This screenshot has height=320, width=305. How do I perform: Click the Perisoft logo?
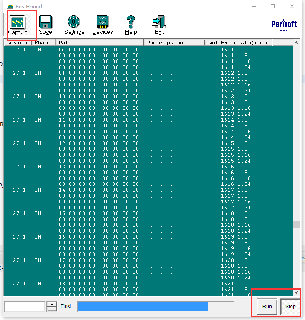coord(284,25)
